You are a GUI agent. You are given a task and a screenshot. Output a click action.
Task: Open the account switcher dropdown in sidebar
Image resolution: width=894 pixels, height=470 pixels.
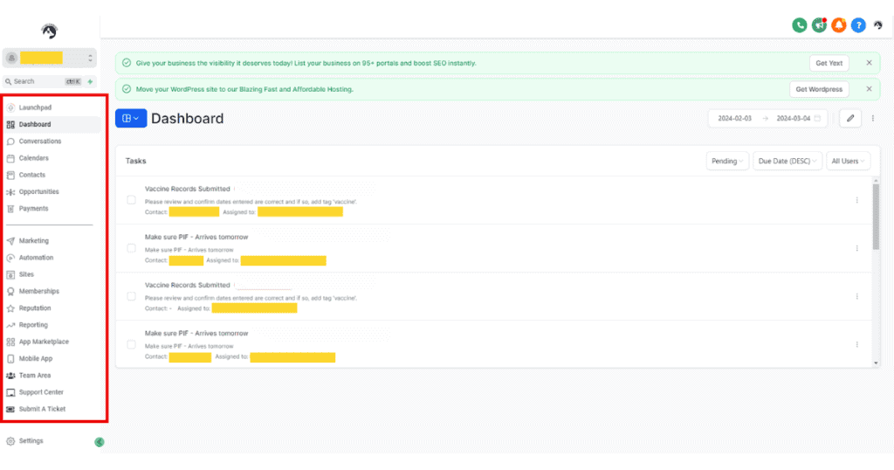(50, 58)
